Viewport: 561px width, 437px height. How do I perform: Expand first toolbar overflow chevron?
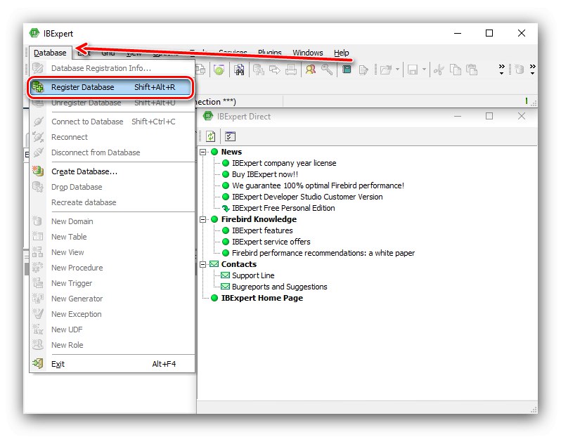[x=502, y=69]
